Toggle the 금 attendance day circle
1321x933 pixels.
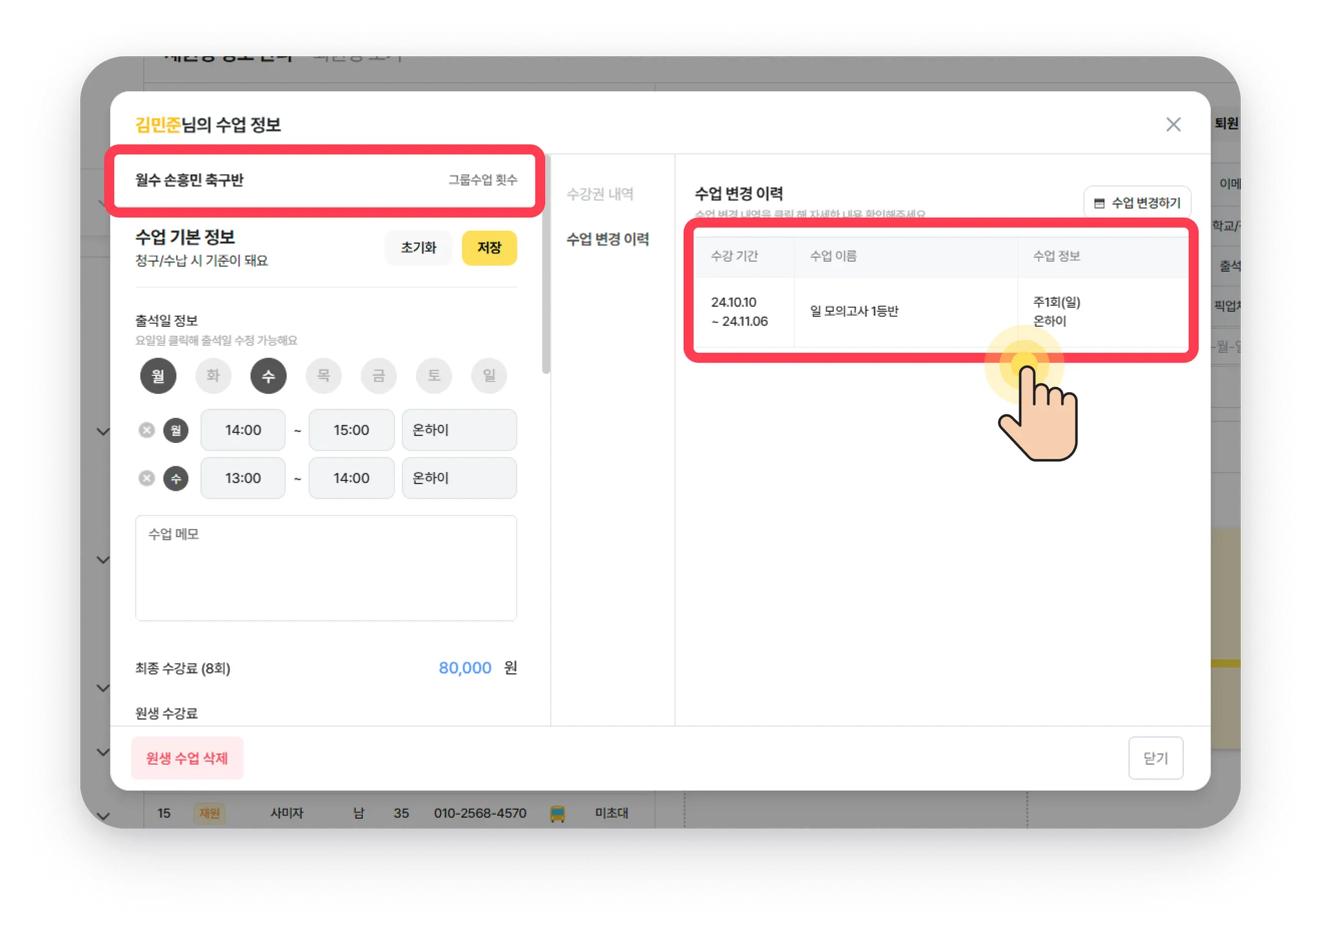(x=379, y=375)
